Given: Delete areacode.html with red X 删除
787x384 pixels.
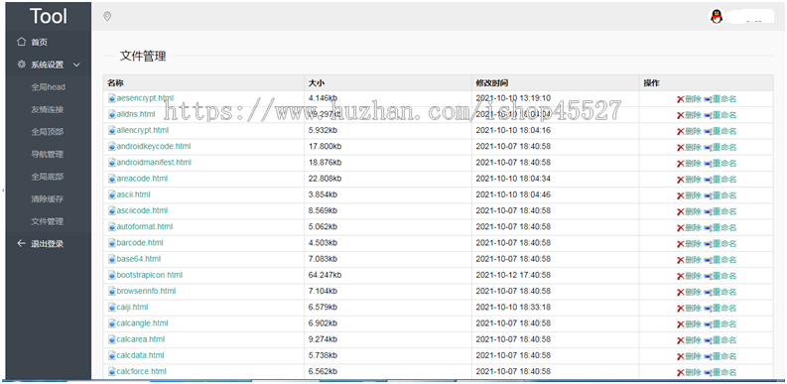Looking at the screenshot, I should click(x=689, y=180).
